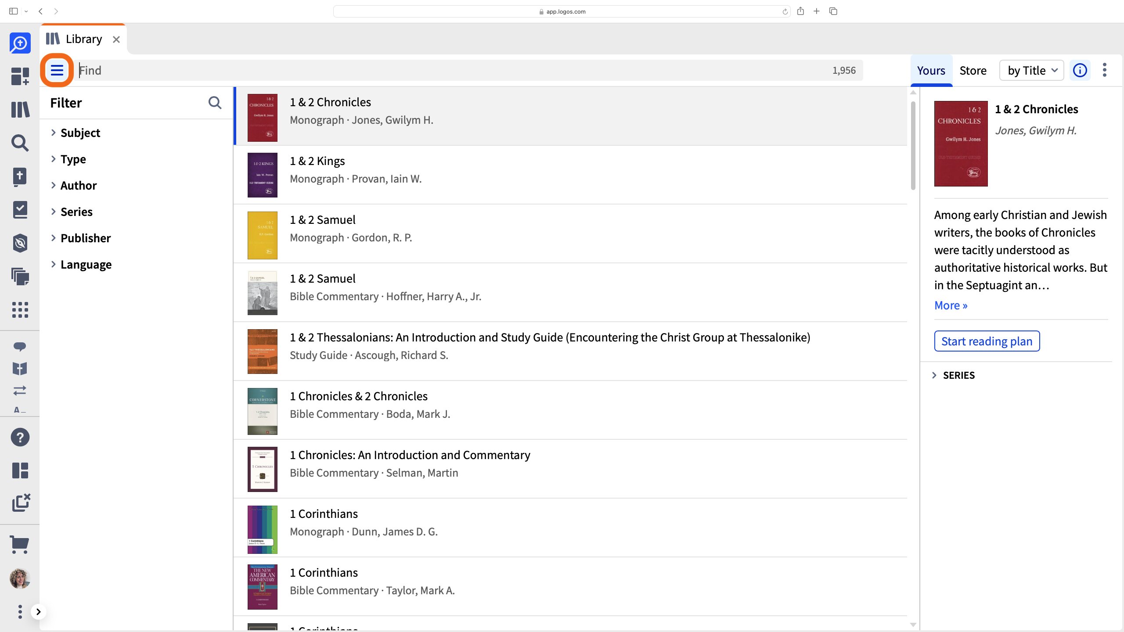Open 1 & 2 Thessalonians study guide
Image resolution: width=1124 pixels, height=632 pixels.
tap(570, 351)
